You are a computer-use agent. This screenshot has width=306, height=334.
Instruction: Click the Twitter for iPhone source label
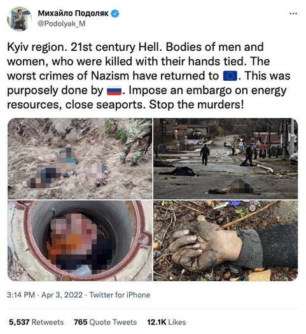(x=120, y=295)
